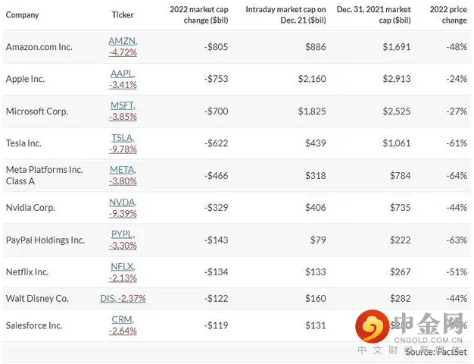Viewport: 474px width, 364px height.
Task: Click the 2022 market cap change header
Action: [198, 14]
